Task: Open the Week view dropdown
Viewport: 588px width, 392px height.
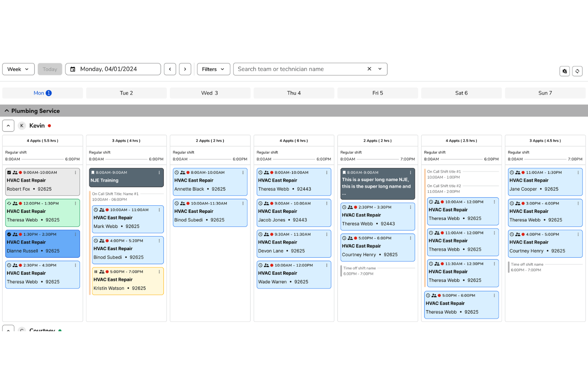Action: click(x=18, y=69)
